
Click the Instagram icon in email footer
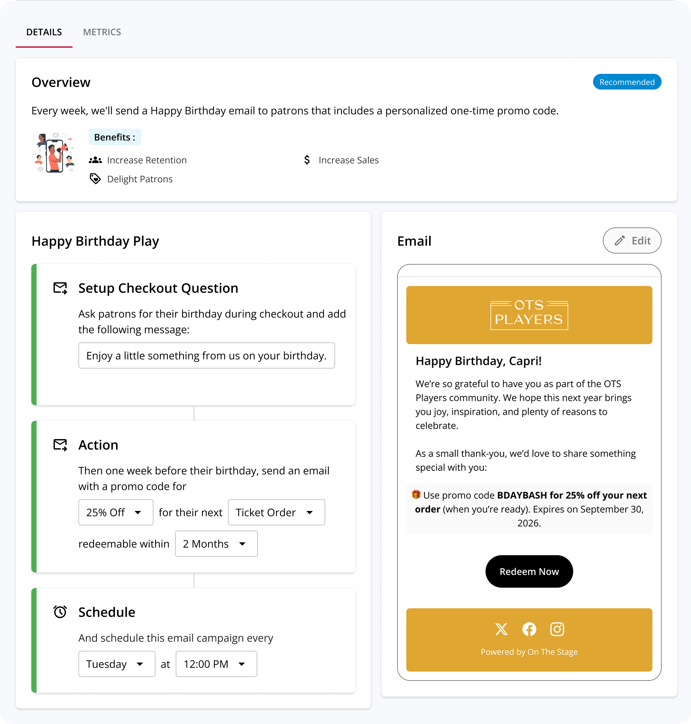tap(557, 629)
